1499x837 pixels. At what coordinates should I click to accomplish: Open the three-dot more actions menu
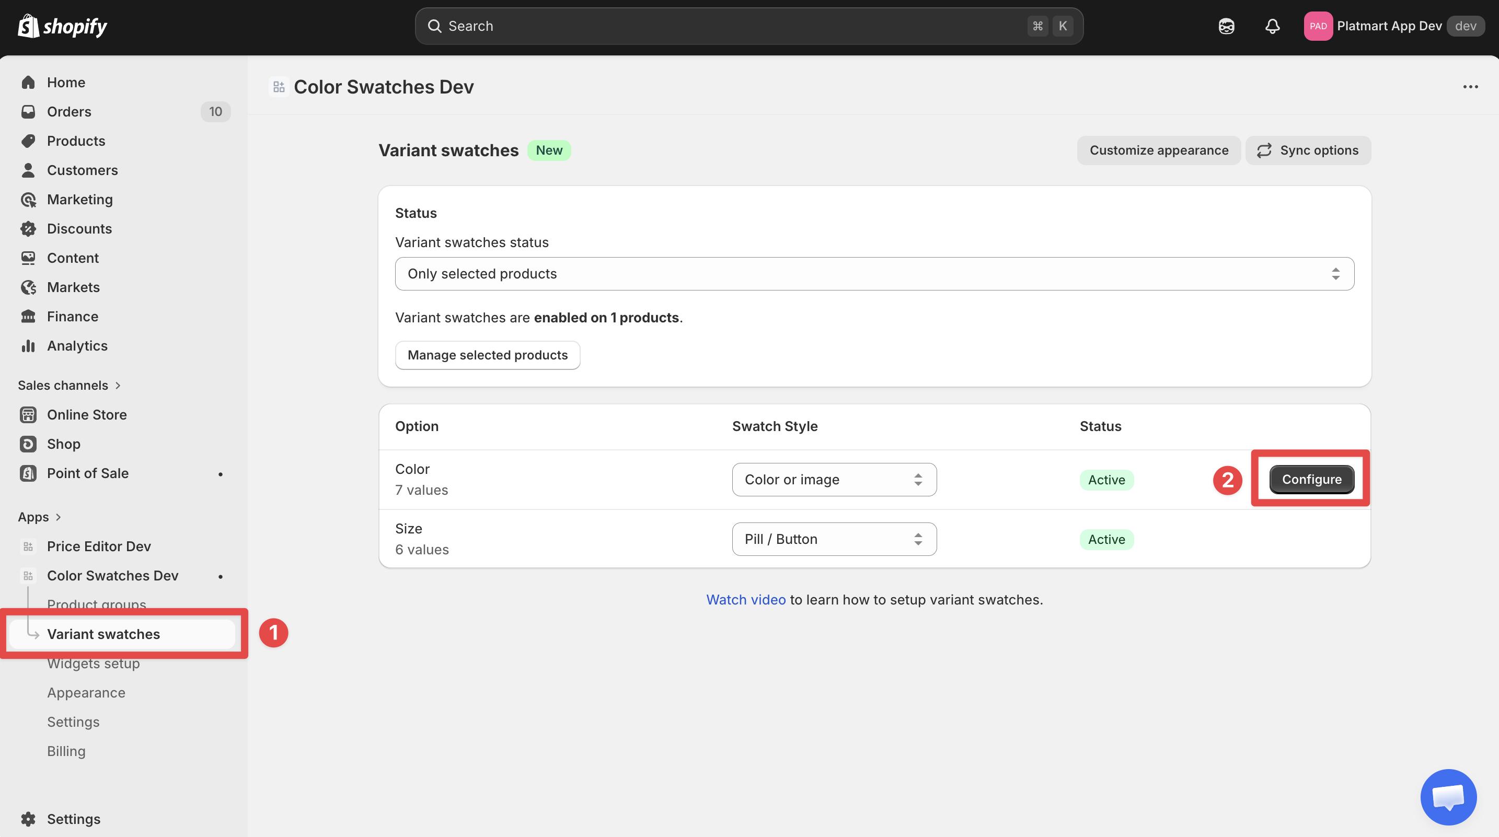[x=1470, y=87]
